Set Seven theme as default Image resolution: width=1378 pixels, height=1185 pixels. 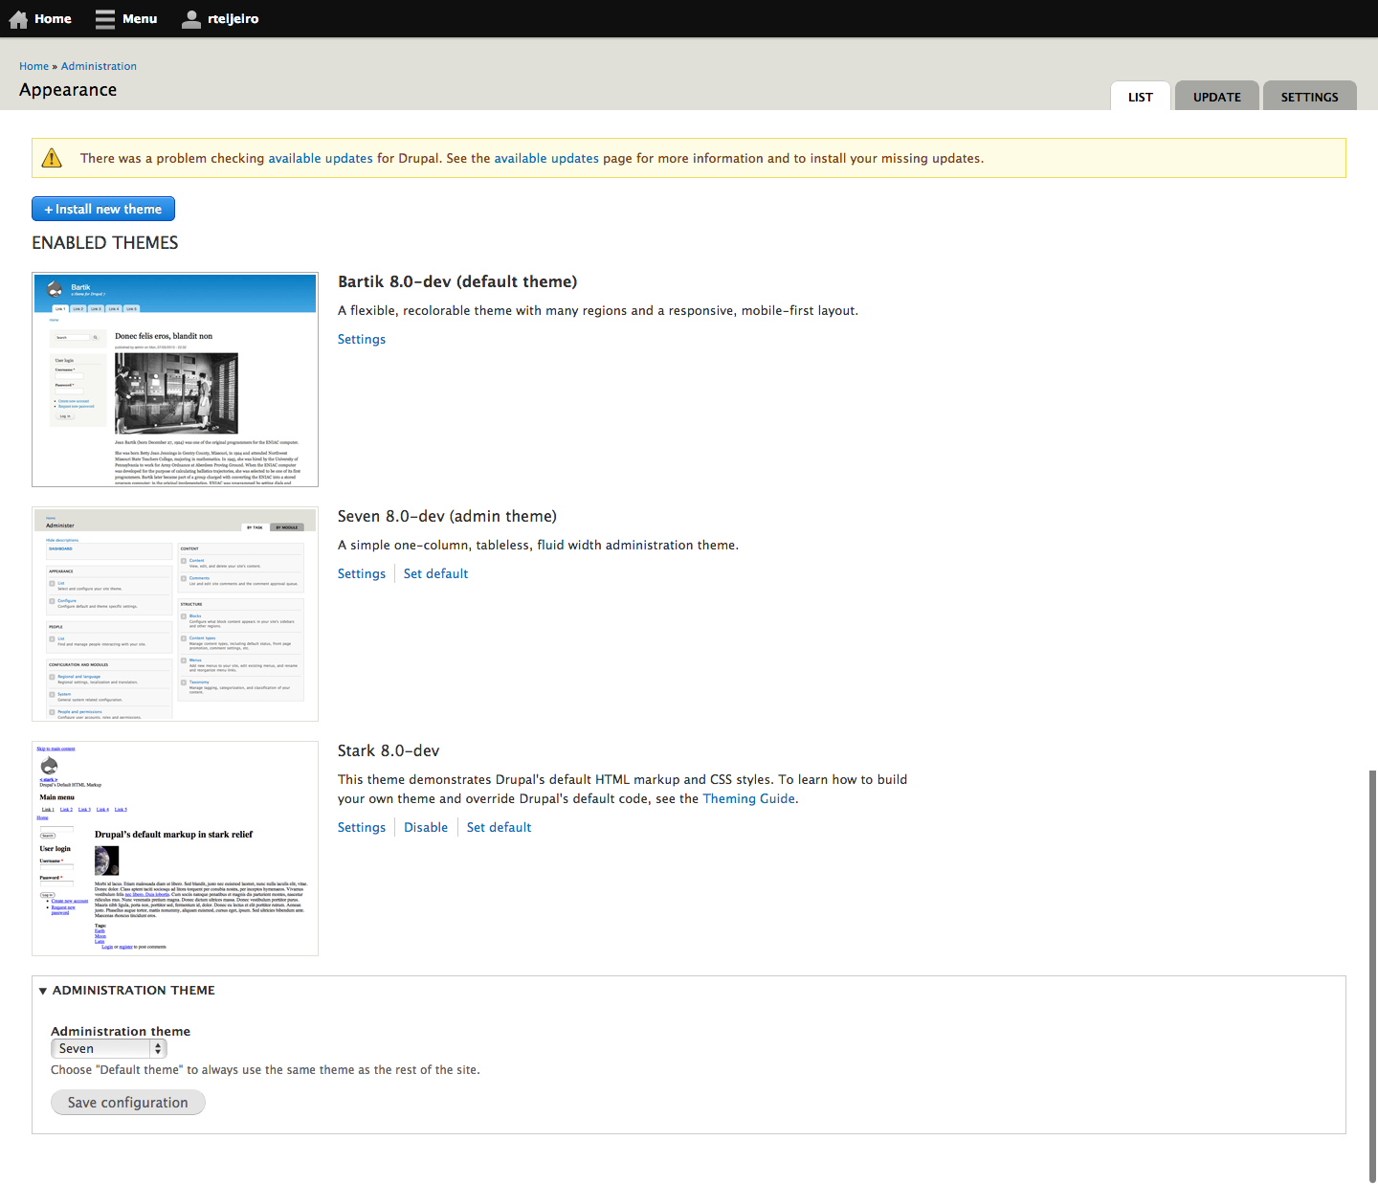(x=435, y=574)
